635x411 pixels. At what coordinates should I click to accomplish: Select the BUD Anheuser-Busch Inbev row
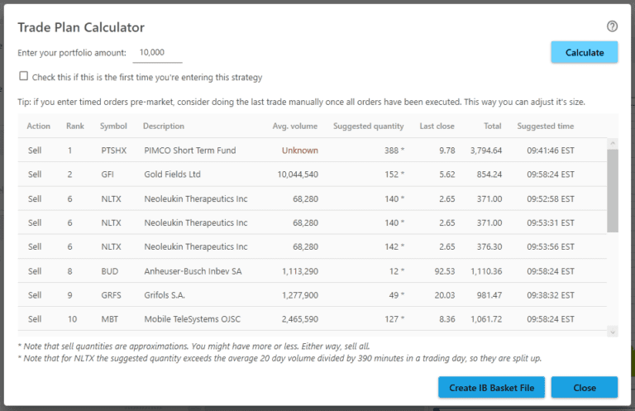click(x=190, y=270)
